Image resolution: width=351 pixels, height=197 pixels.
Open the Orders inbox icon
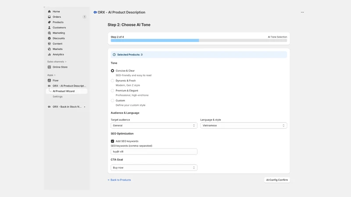click(x=49, y=17)
